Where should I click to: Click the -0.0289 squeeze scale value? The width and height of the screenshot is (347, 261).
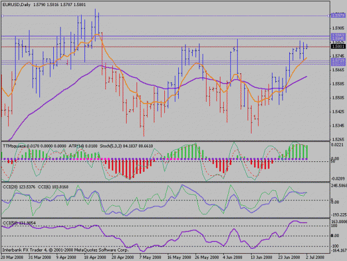tap(338, 179)
